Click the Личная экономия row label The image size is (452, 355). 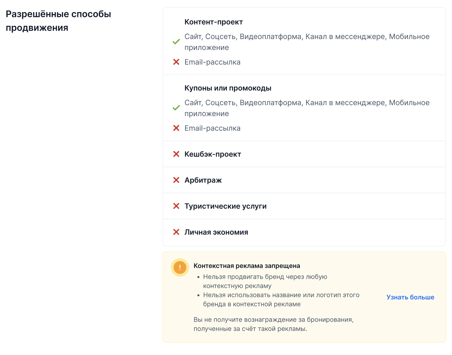point(216,232)
